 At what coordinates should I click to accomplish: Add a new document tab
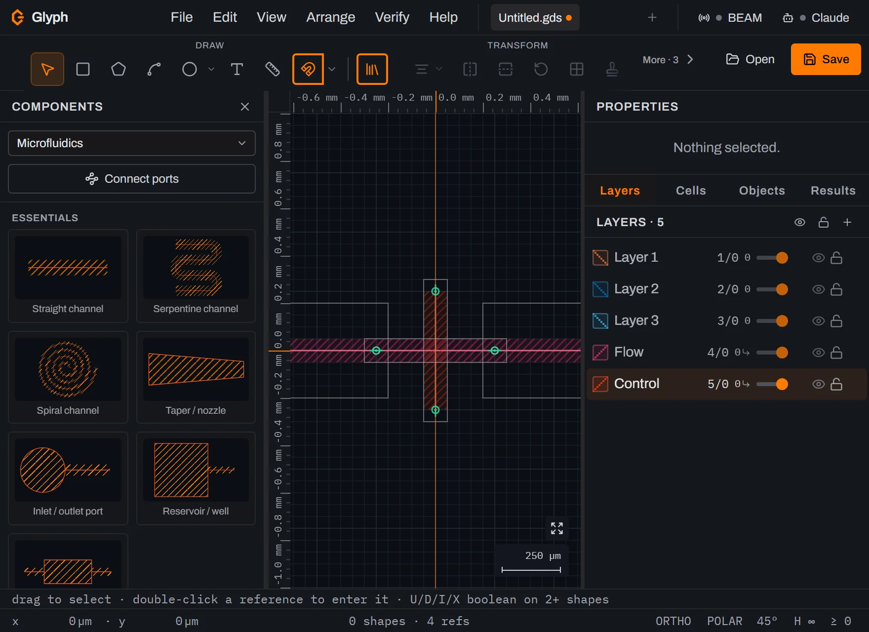pyautogui.click(x=652, y=17)
